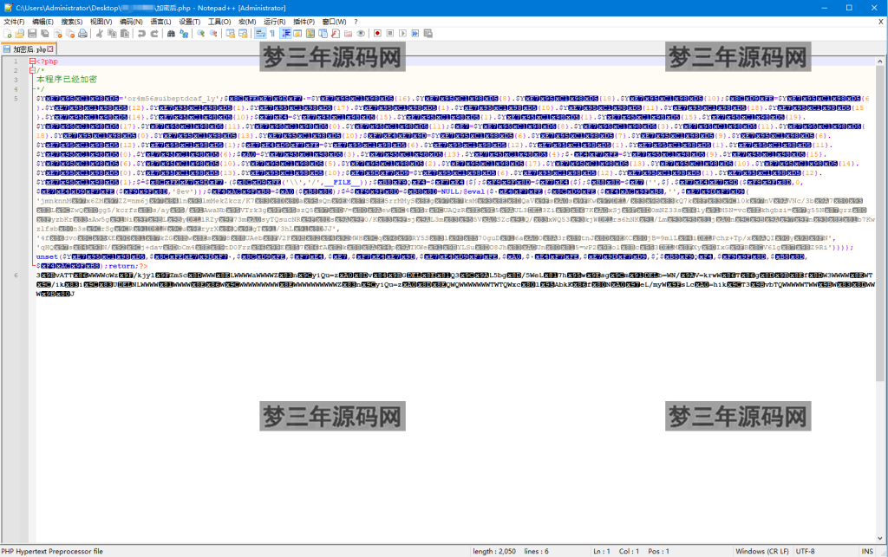Click the Cut scissors icon
The width and height of the screenshot is (888, 557).
point(99,34)
